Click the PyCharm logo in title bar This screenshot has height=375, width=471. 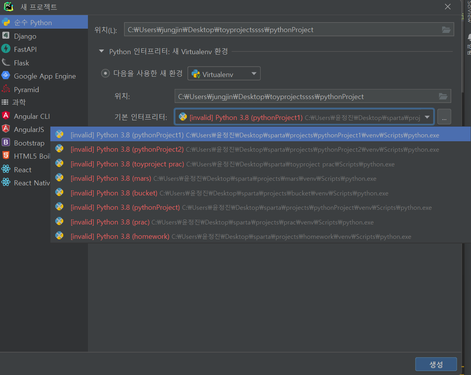[x=8, y=7]
